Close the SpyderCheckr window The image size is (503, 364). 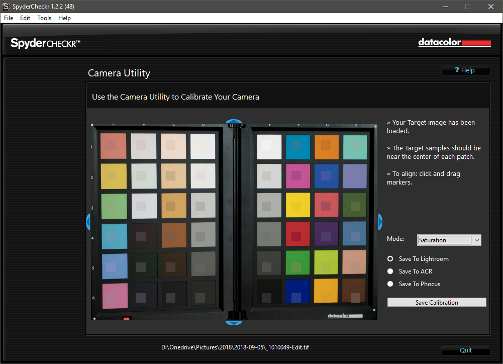click(x=491, y=7)
